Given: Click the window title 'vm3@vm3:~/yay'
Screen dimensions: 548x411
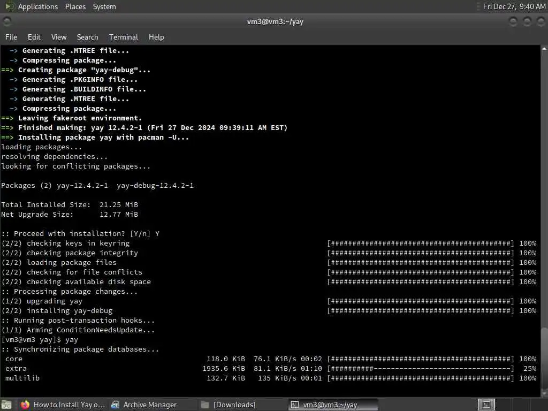Looking at the screenshot, I should (x=275, y=21).
